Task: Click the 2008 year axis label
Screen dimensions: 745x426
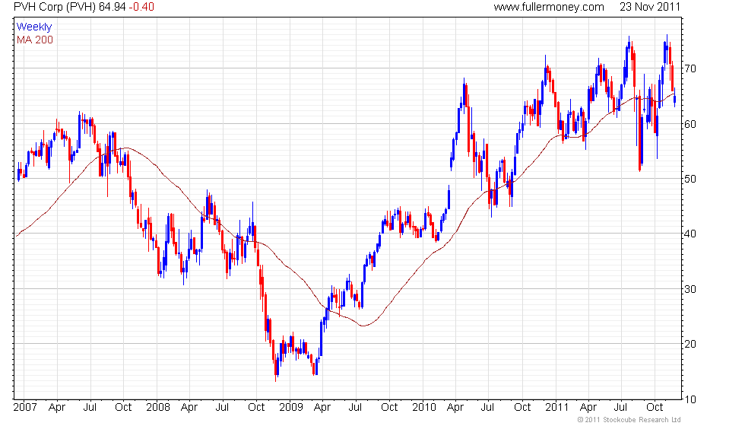Action: [x=158, y=408]
